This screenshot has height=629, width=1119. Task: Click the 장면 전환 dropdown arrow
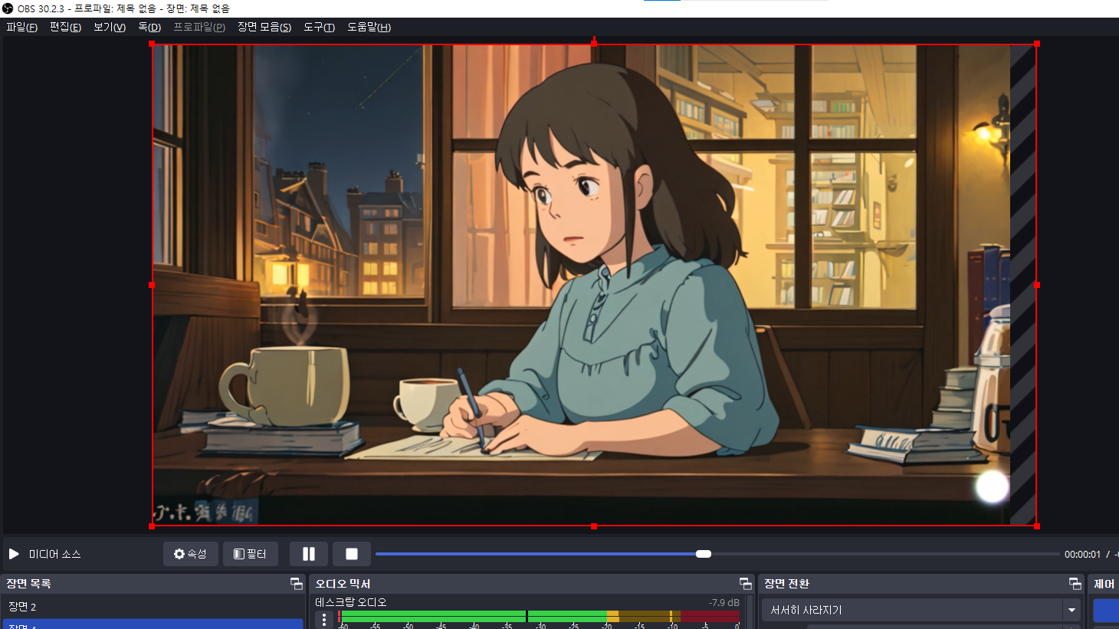click(1071, 610)
